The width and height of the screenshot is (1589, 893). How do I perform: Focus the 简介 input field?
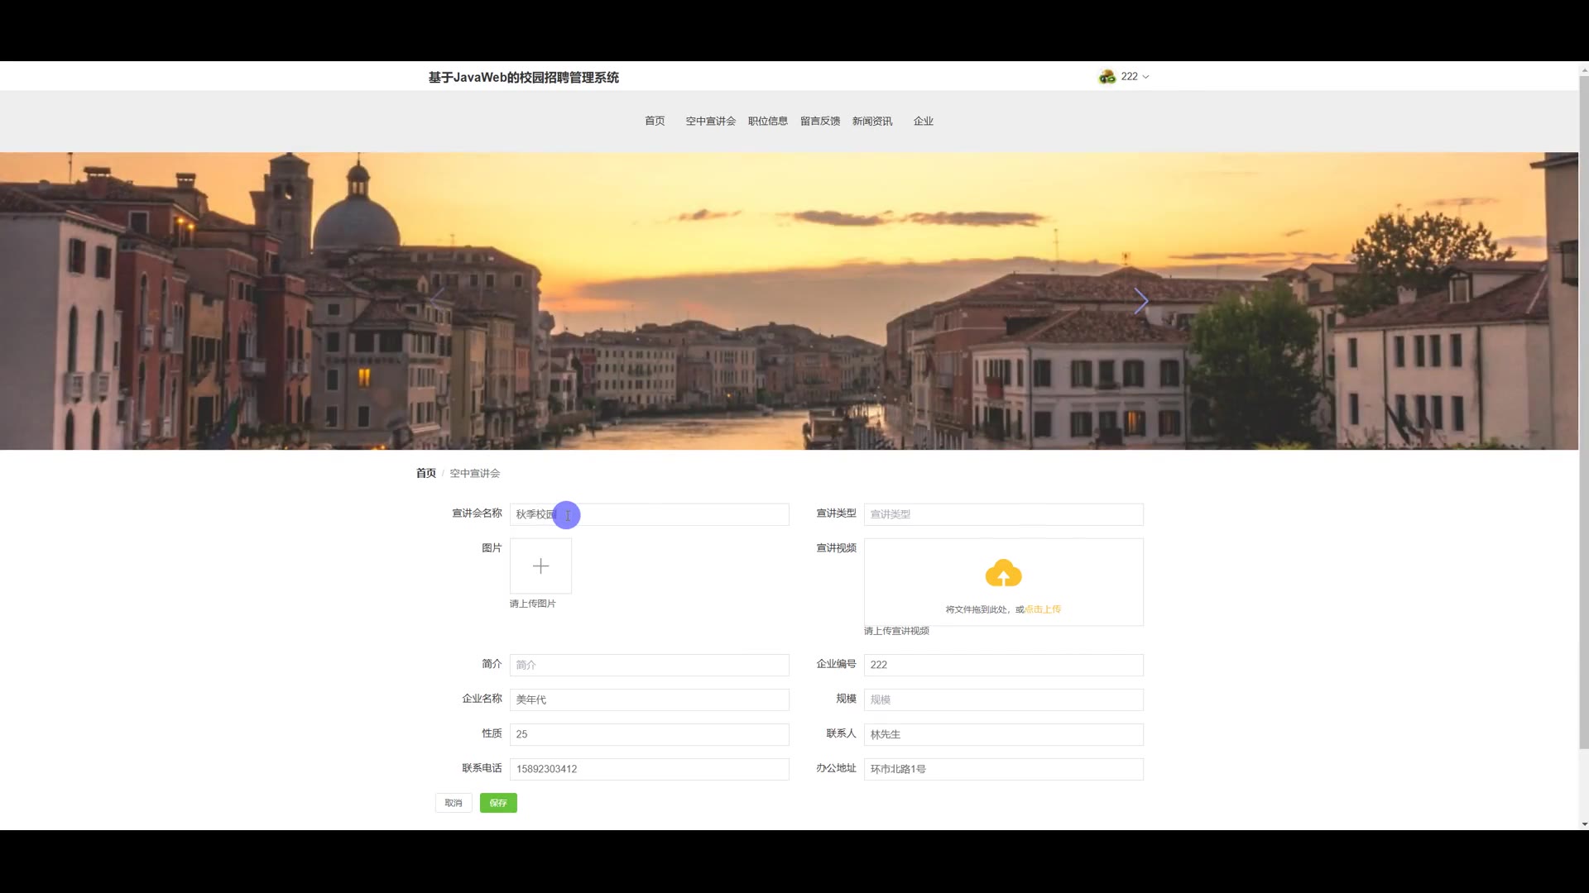(x=649, y=665)
